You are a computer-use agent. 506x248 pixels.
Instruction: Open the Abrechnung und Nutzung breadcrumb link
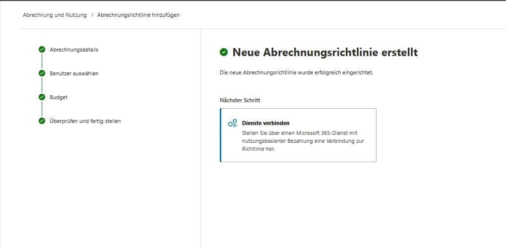[55, 15]
